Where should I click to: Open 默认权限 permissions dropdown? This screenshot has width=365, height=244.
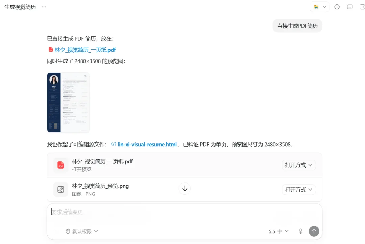tap(82, 231)
